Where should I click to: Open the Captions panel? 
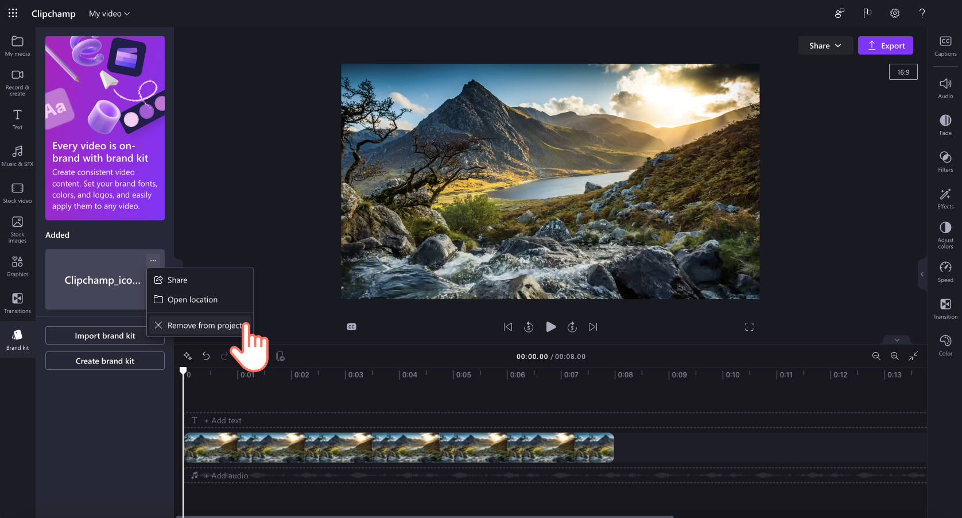945,46
